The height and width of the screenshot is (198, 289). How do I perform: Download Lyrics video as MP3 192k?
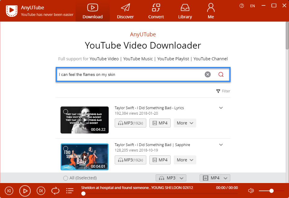point(130,123)
